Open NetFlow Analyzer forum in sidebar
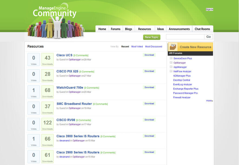239x165 pixels. (182, 71)
